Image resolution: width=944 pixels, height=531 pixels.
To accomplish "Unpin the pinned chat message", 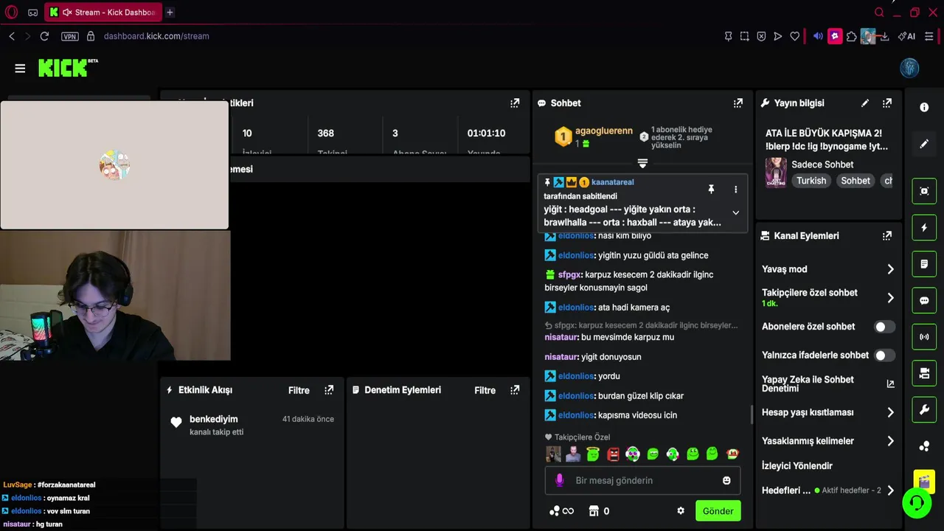I will click(711, 190).
